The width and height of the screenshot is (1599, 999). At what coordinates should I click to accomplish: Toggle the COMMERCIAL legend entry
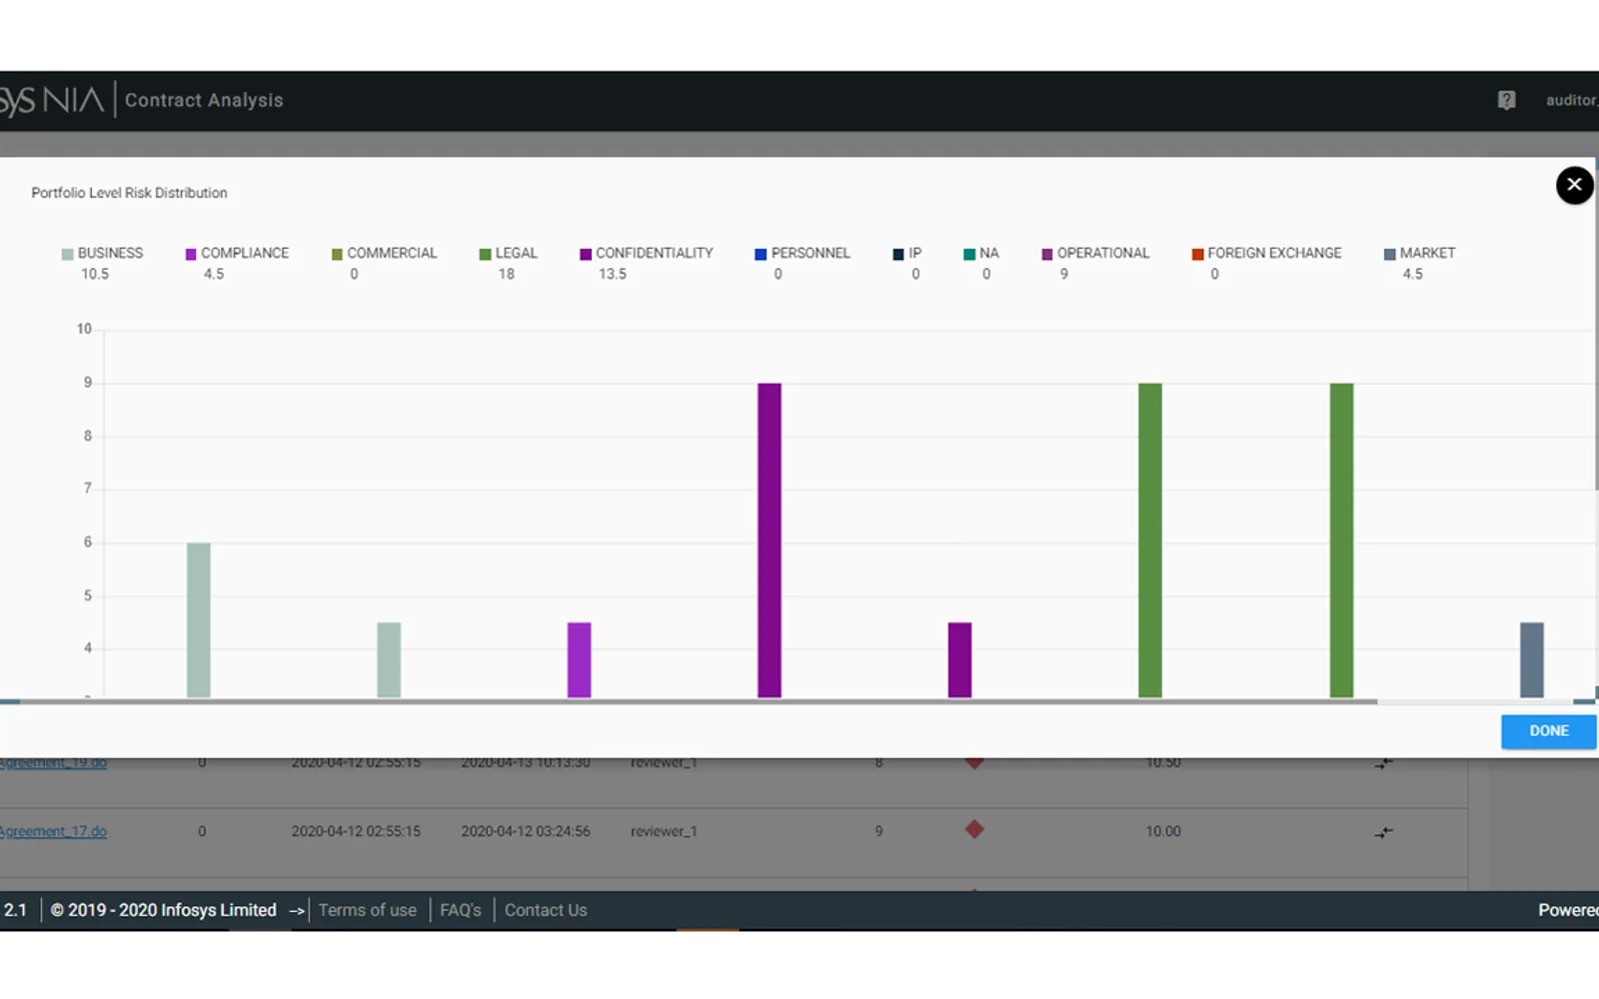tap(384, 254)
